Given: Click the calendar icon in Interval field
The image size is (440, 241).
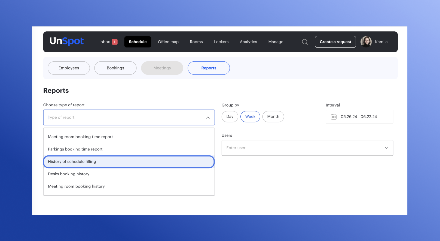Looking at the screenshot, I should click(334, 117).
